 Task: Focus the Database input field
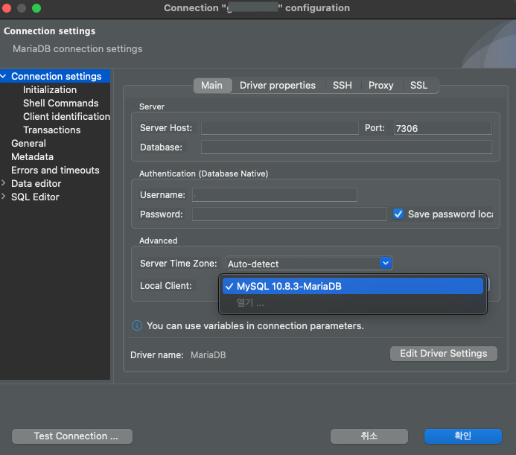coord(346,147)
